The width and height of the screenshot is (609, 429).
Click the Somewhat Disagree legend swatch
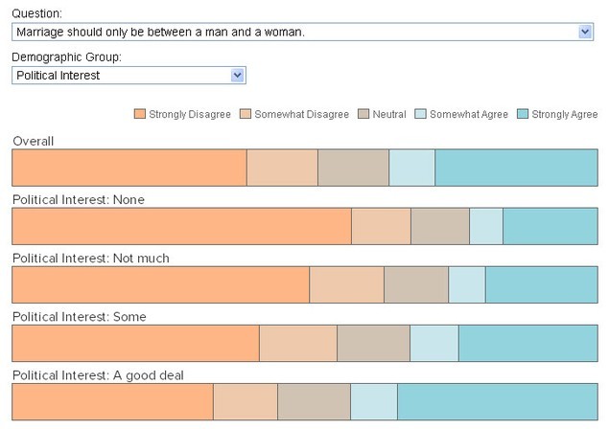pos(246,114)
